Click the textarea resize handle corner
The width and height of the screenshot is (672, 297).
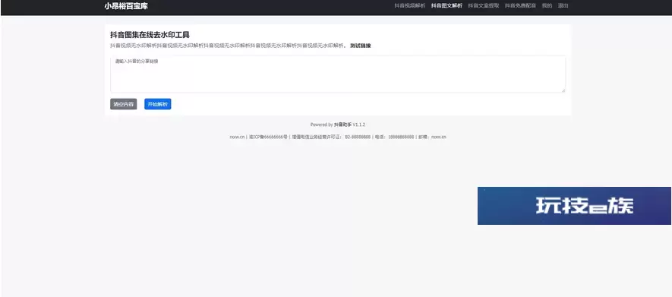(563, 90)
